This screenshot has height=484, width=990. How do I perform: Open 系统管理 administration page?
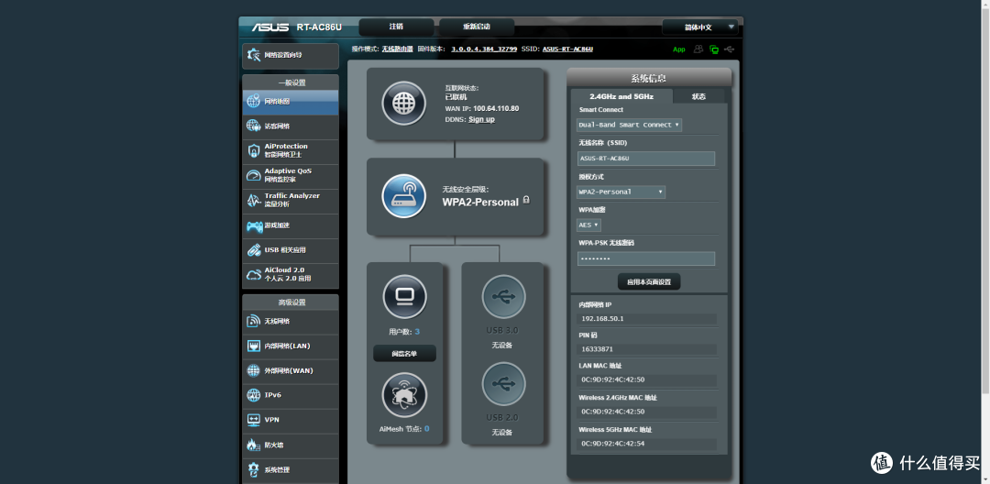[x=291, y=470]
